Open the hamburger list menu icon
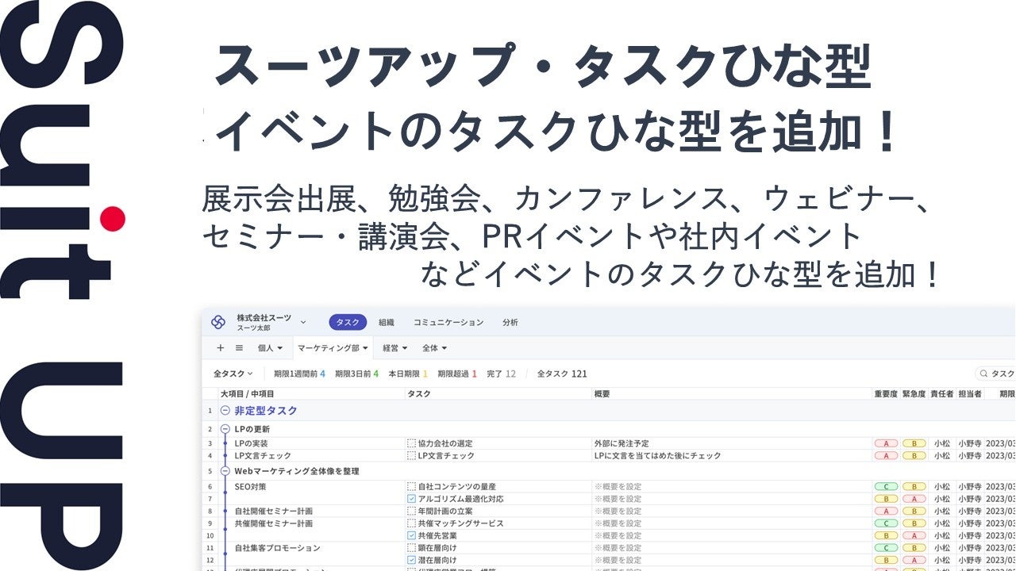The image size is (1016, 571). [239, 347]
